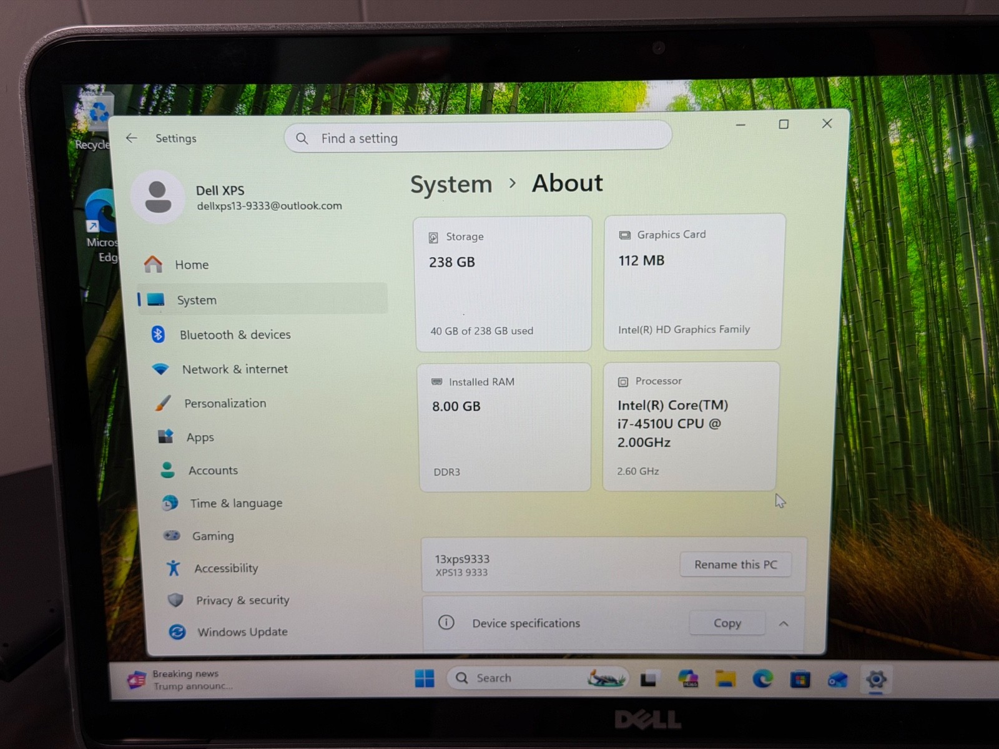Focus the Find a setting search box
The height and width of the screenshot is (749, 999).
(478, 137)
